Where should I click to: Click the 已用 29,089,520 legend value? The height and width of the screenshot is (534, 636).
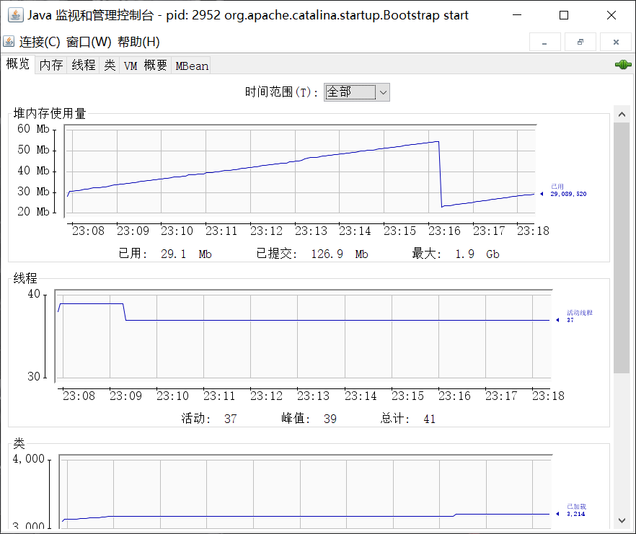point(568,190)
